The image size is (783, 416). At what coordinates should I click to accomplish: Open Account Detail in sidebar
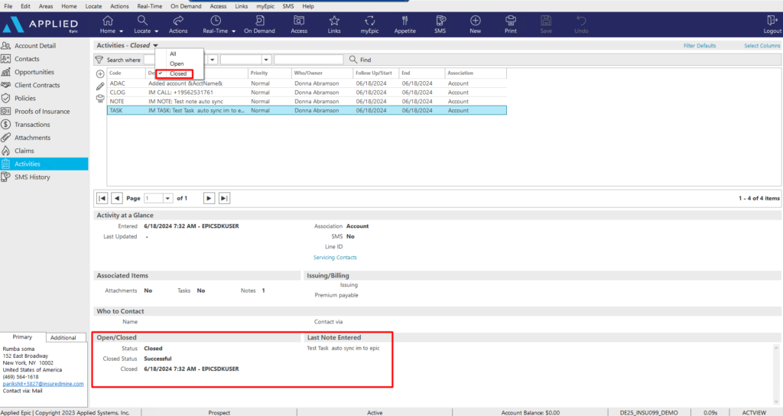pyautogui.click(x=35, y=45)
